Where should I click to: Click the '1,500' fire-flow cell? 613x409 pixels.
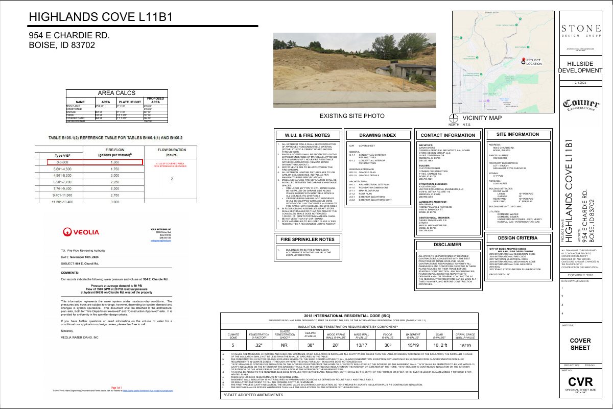(115, 162)
